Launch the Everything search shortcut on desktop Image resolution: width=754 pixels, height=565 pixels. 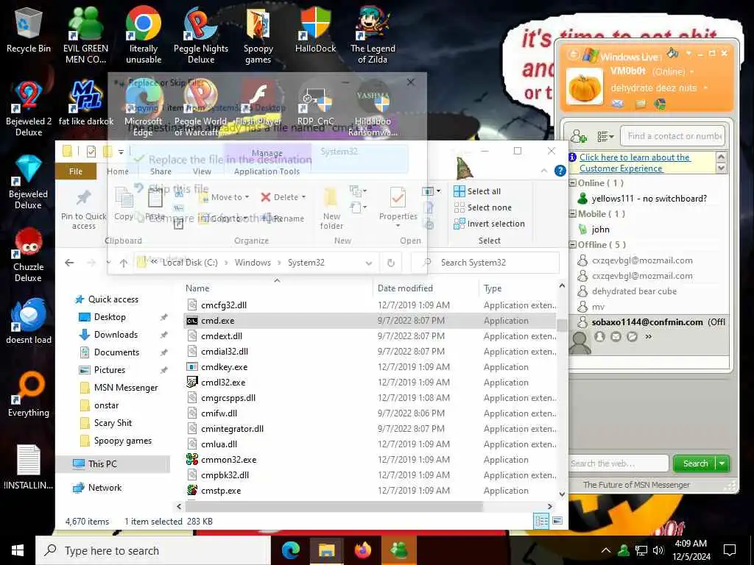[29, 394]
